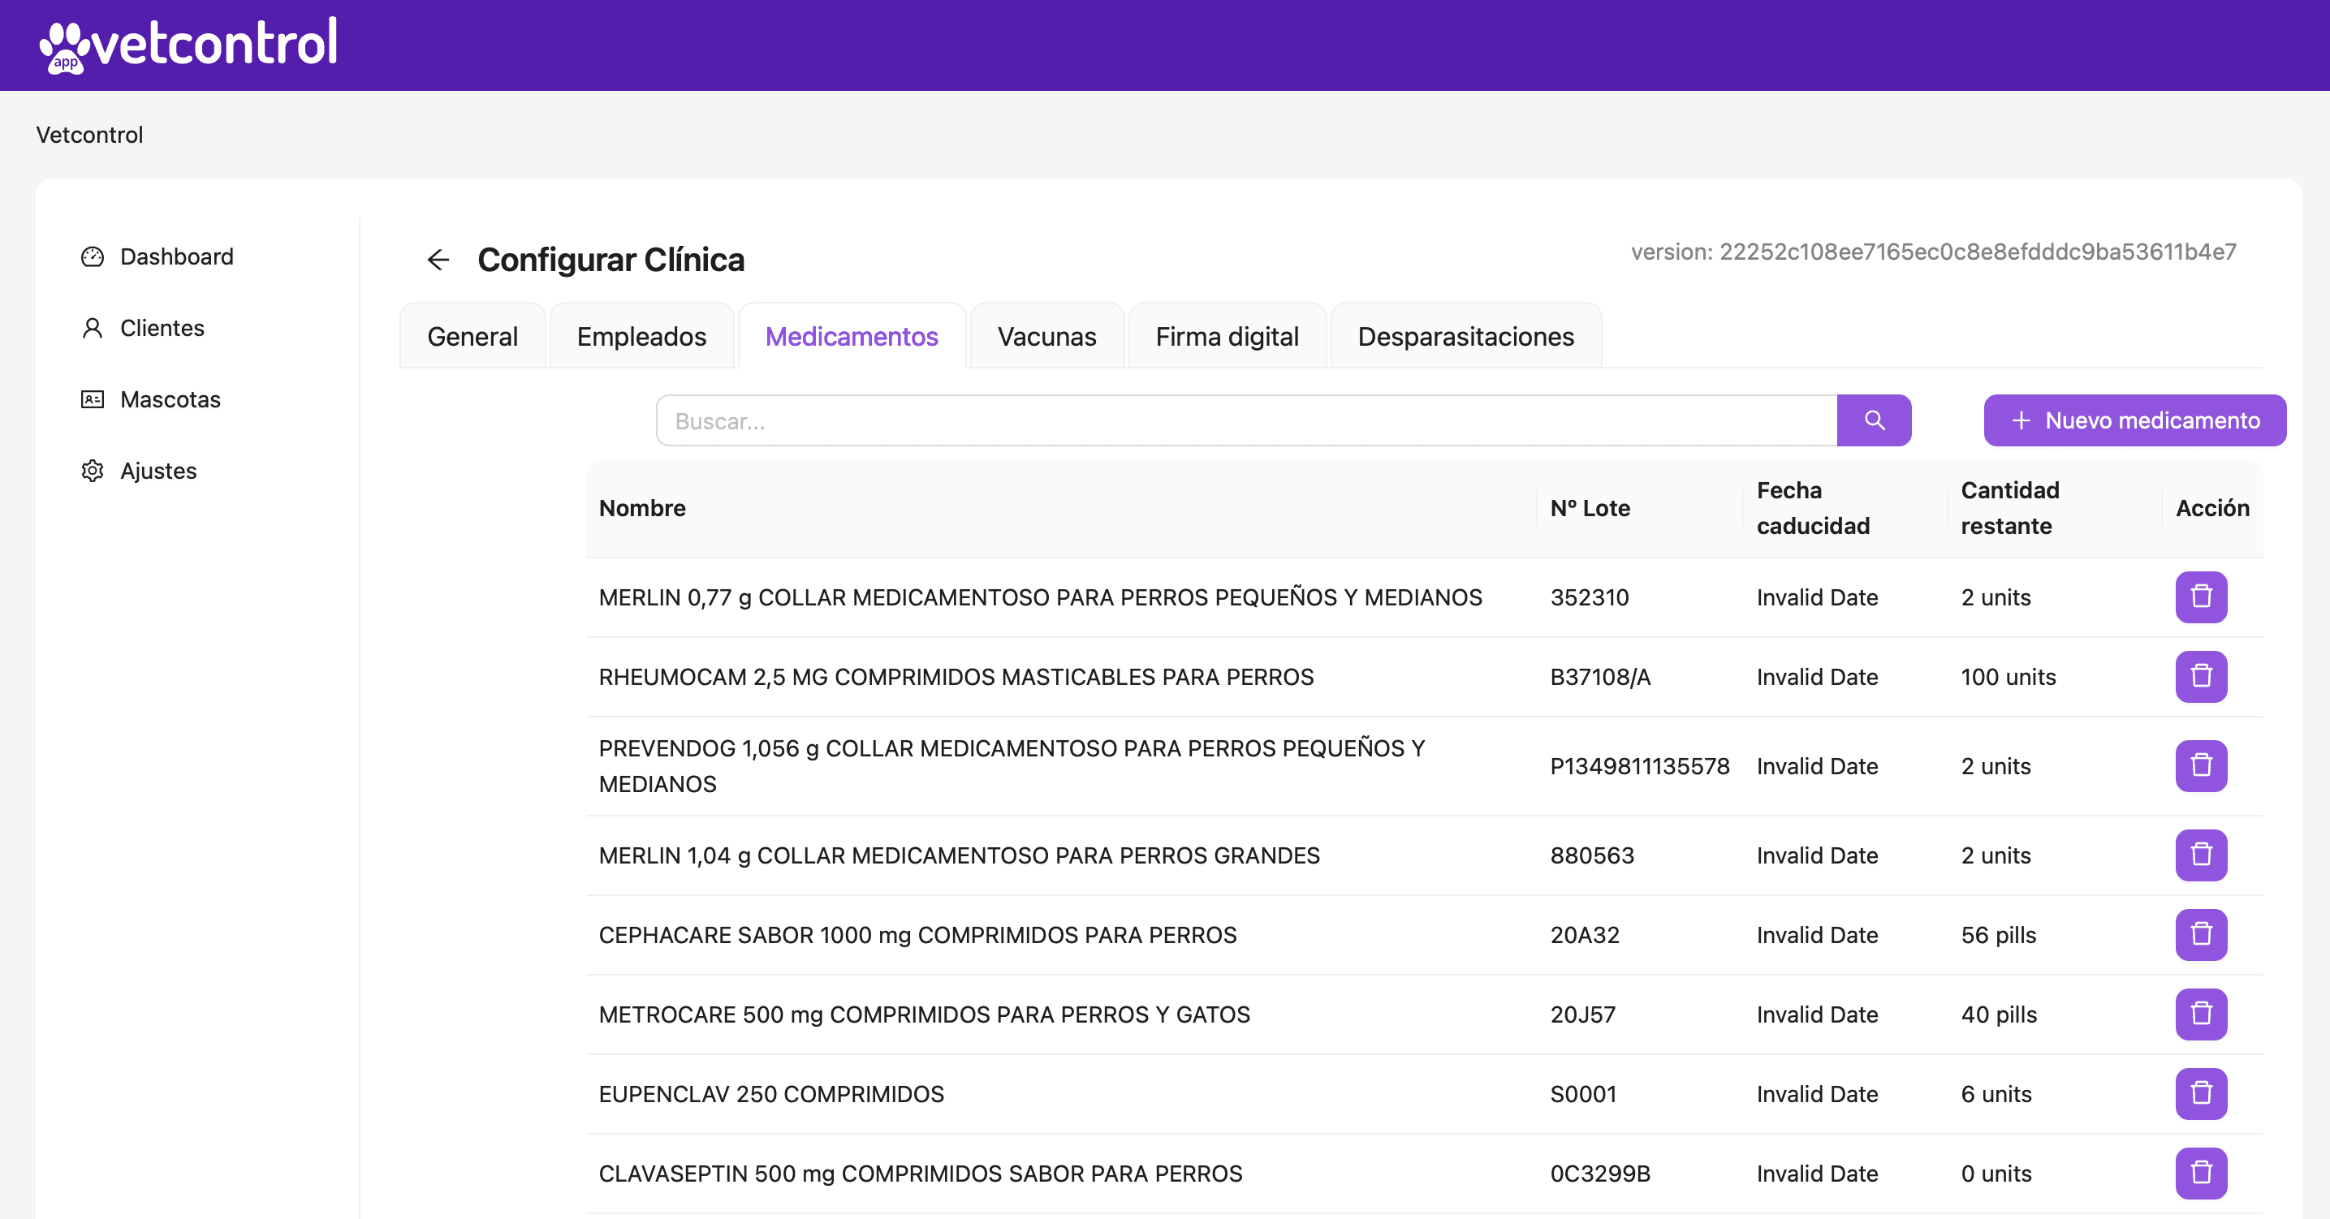Delete the METROCARE 500 mg row
This screenshot has width=2330, height=1219.
click(2201, 1014)
